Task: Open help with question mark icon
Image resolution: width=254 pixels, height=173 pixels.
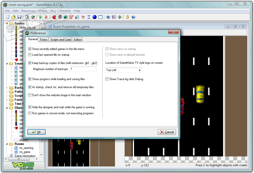Action: pyautogui.click(x=133, y=17)
